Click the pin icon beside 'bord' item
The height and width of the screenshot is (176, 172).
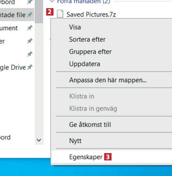coord(30,2)
